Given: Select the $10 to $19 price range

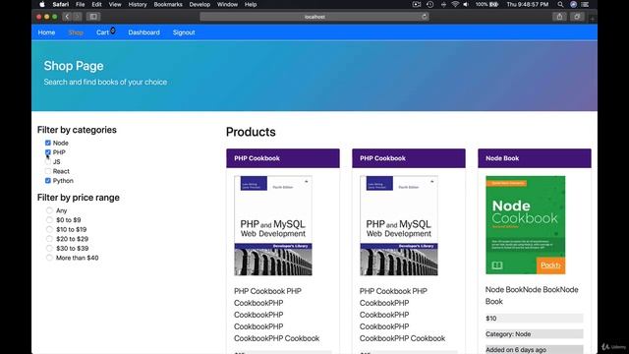Looking at the screenshot, I should pyautogui.click(x=49, y=229).
